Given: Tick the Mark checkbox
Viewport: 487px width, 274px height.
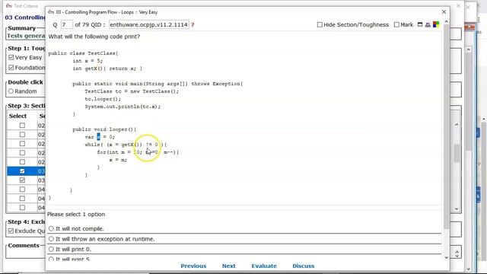Looking at the screenshot, I should 396,24.
